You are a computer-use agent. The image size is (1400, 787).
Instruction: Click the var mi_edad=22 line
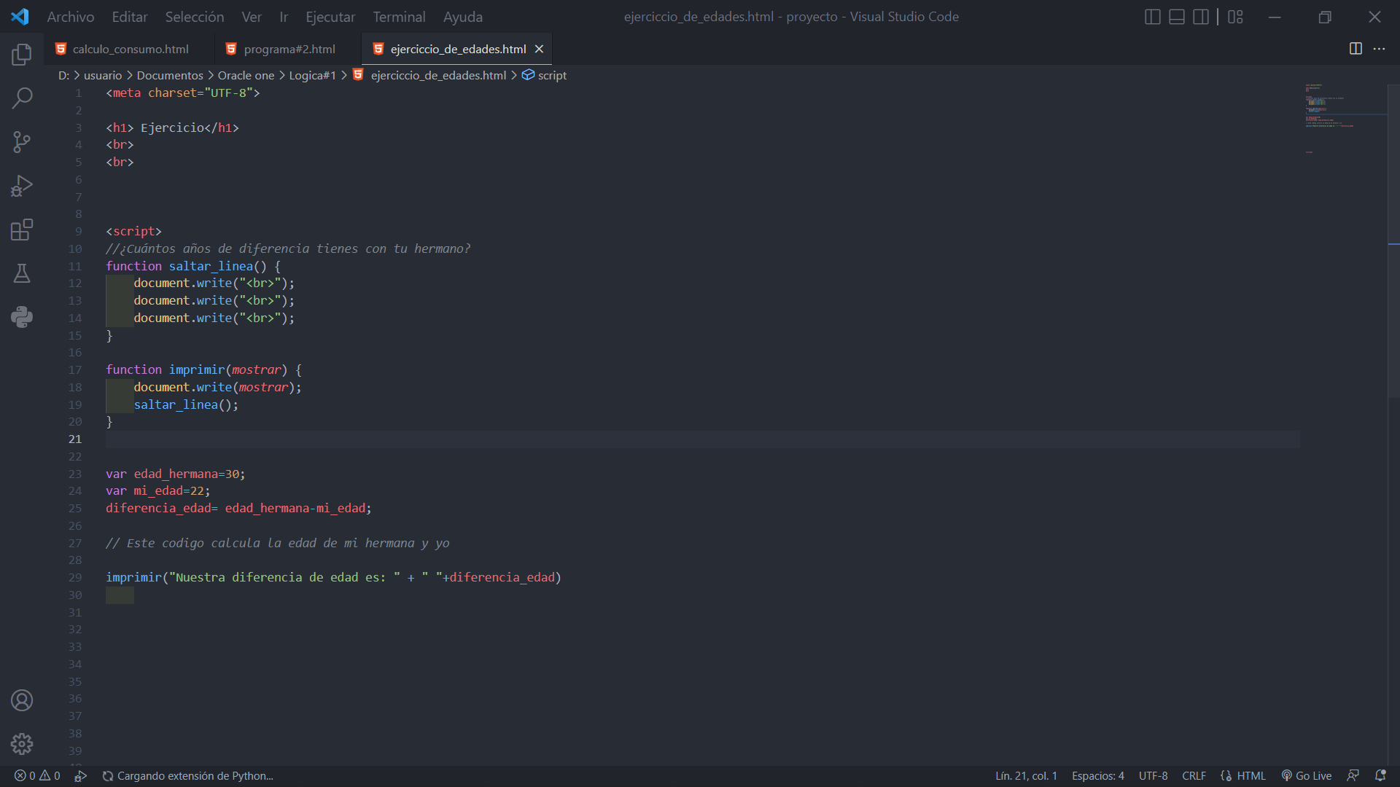(x=157, y=491)
